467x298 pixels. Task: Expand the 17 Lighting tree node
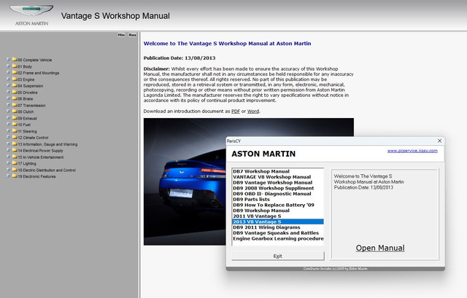coord(8,163)
